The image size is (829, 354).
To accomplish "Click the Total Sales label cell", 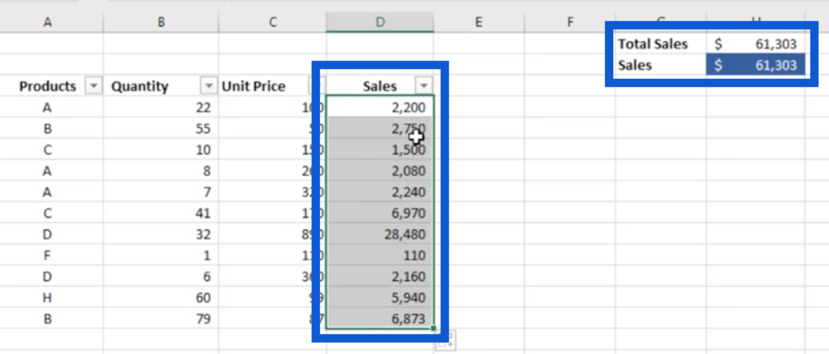I will pos(661,44).
